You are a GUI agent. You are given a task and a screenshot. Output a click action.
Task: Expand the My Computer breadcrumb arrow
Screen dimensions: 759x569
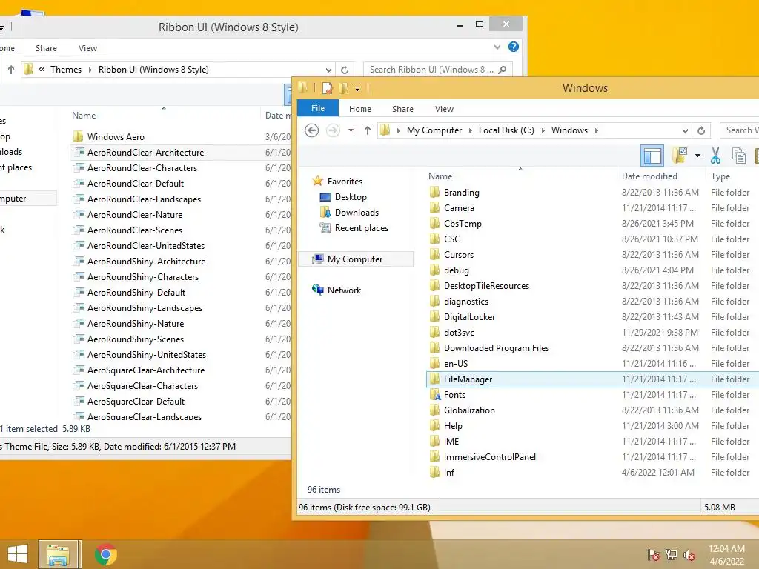point(470,130)
